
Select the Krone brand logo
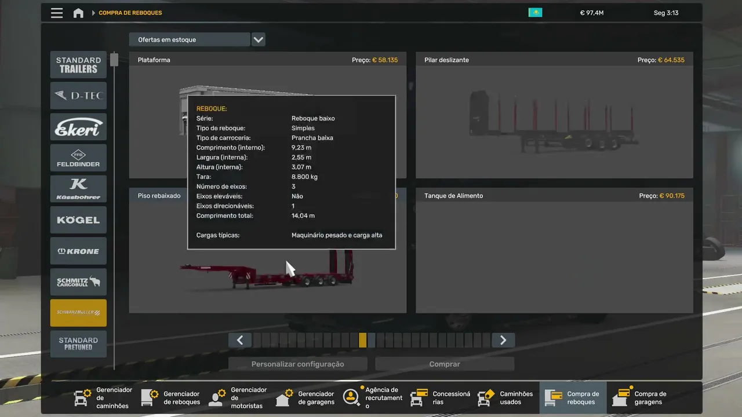tap(78, 251)
